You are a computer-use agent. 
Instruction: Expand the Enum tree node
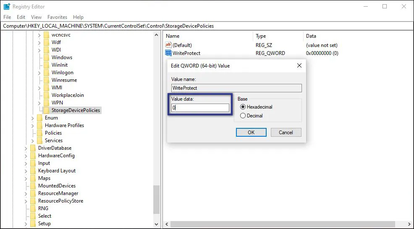tap(33, 118)
